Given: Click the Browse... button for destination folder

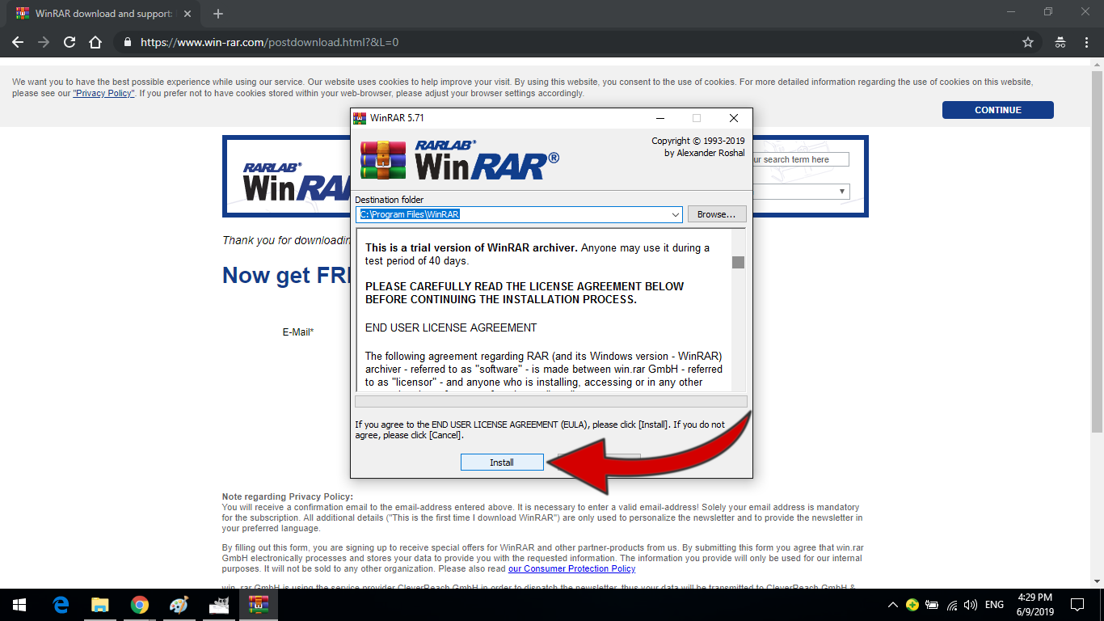Looking at the screenshot, I should click(x=717, y=214).
